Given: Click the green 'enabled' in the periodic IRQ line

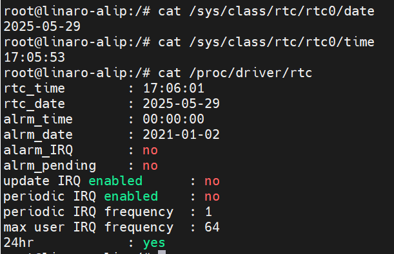Looking at the screenshot, I should coord(131,196).
